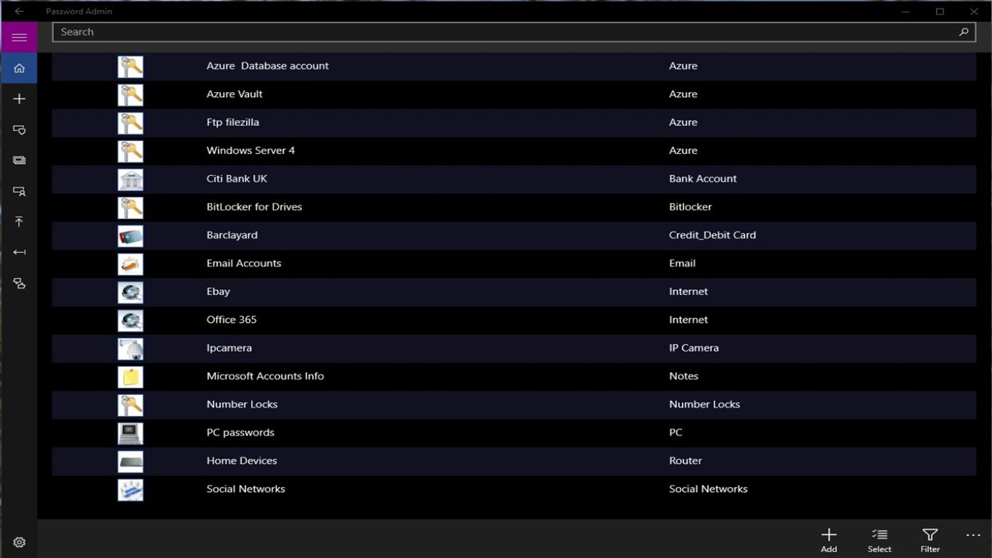This screenshot has height=558, width=992.
Task: Select the Ebay entry name
Action: [218, 291]
